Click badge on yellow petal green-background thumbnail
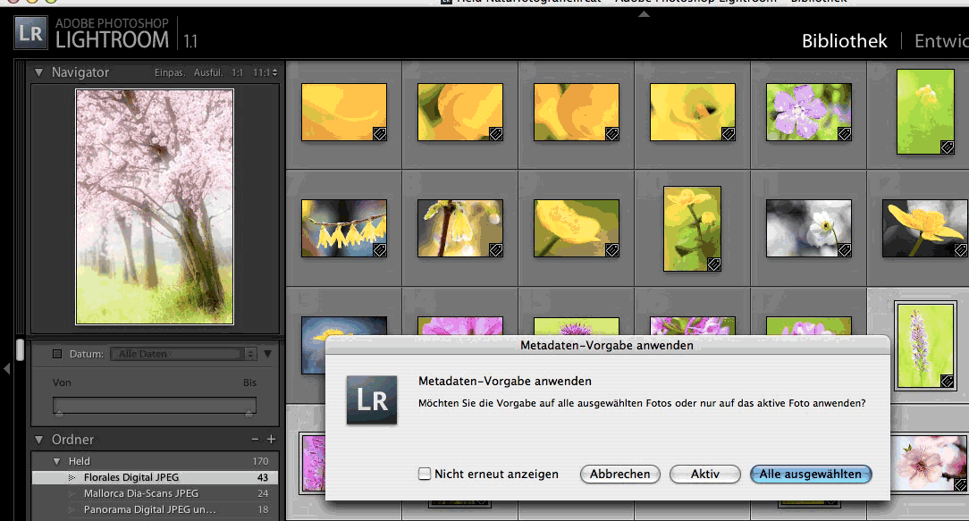 (x=611, y=249)
